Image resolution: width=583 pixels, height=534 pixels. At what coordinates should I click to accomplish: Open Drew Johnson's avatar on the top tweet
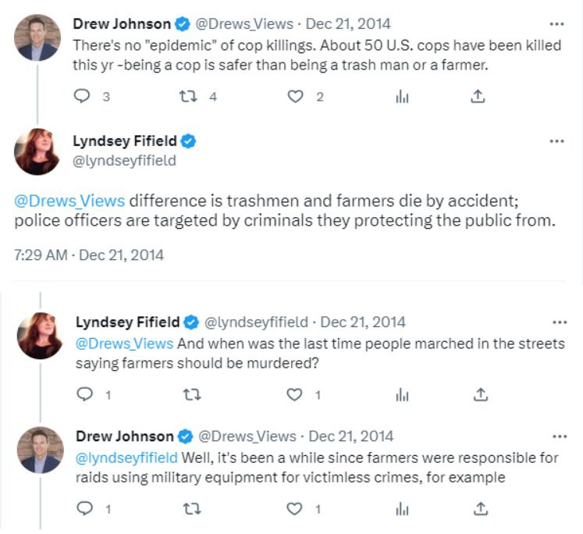pos(37,37)
